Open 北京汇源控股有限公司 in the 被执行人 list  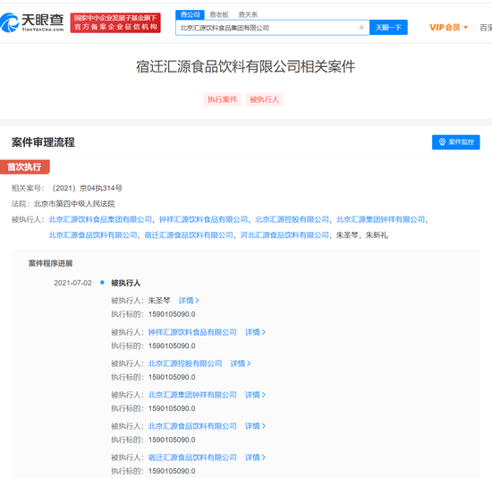tap(293, 219)
